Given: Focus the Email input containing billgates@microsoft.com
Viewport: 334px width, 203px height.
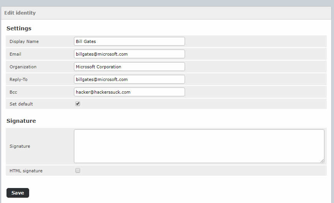Looking at the screenshot, I should point(129,54).
